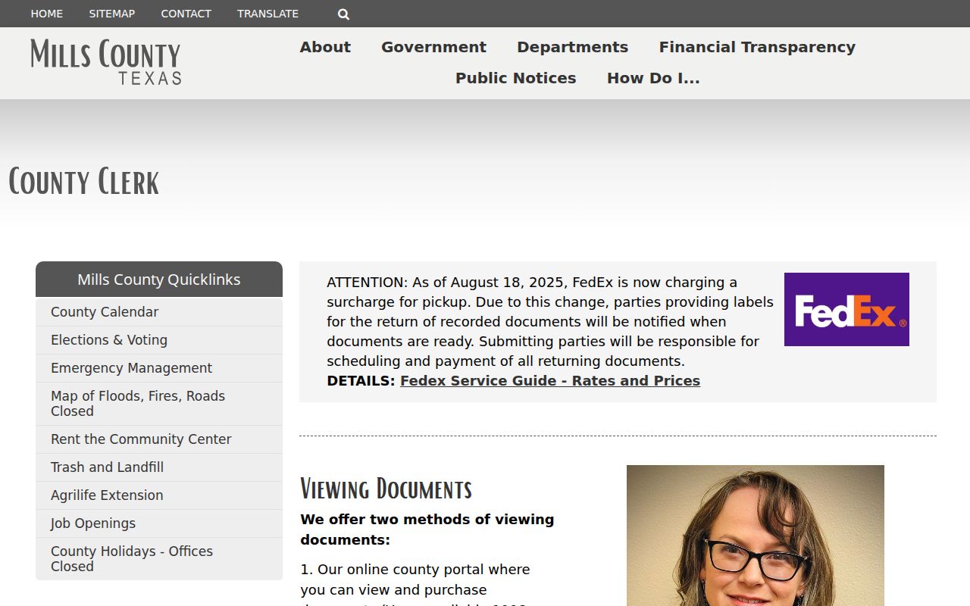Click the 'We offer two methods' text
Image resolution: width=970 pixels, height=606 pixels.
click(427, 529)
